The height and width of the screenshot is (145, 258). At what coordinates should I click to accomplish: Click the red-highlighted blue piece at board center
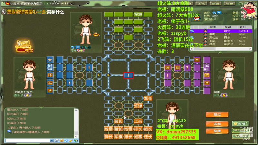(128, 75)
